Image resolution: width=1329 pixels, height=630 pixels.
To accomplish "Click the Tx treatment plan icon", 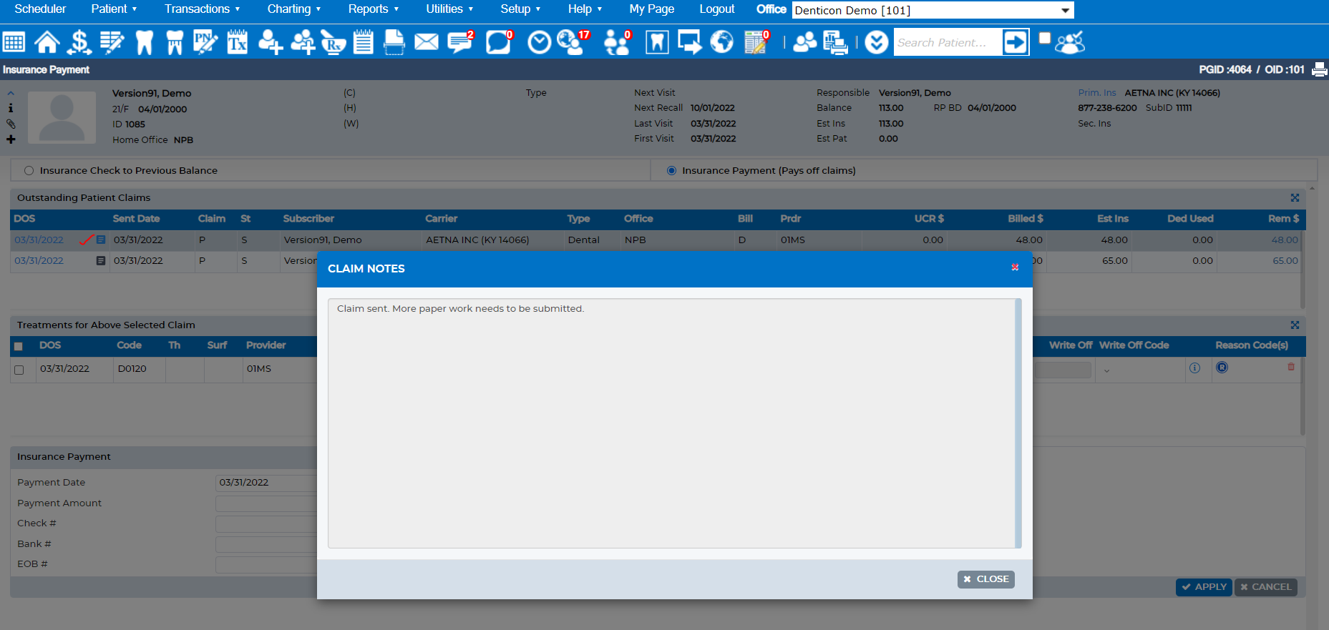I will point(237,42).
